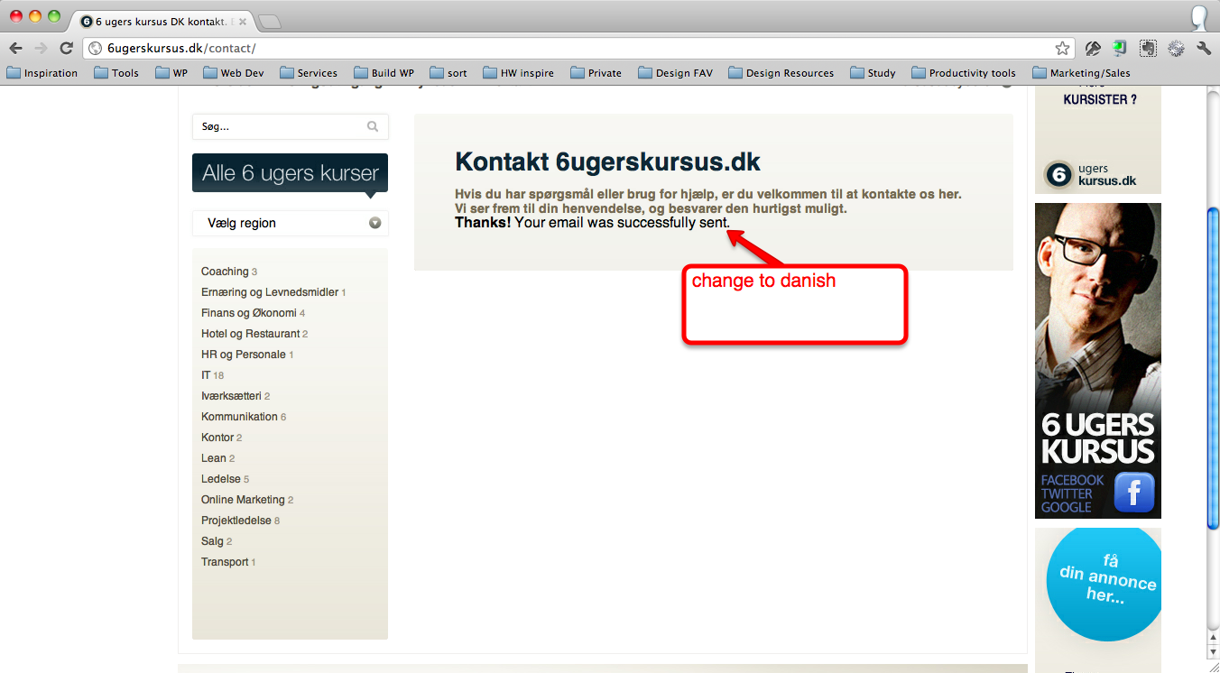The width and height of the screenshot is (1220, 673).
Task: Open the sort bookmarks folder
Action: (448, 73)
